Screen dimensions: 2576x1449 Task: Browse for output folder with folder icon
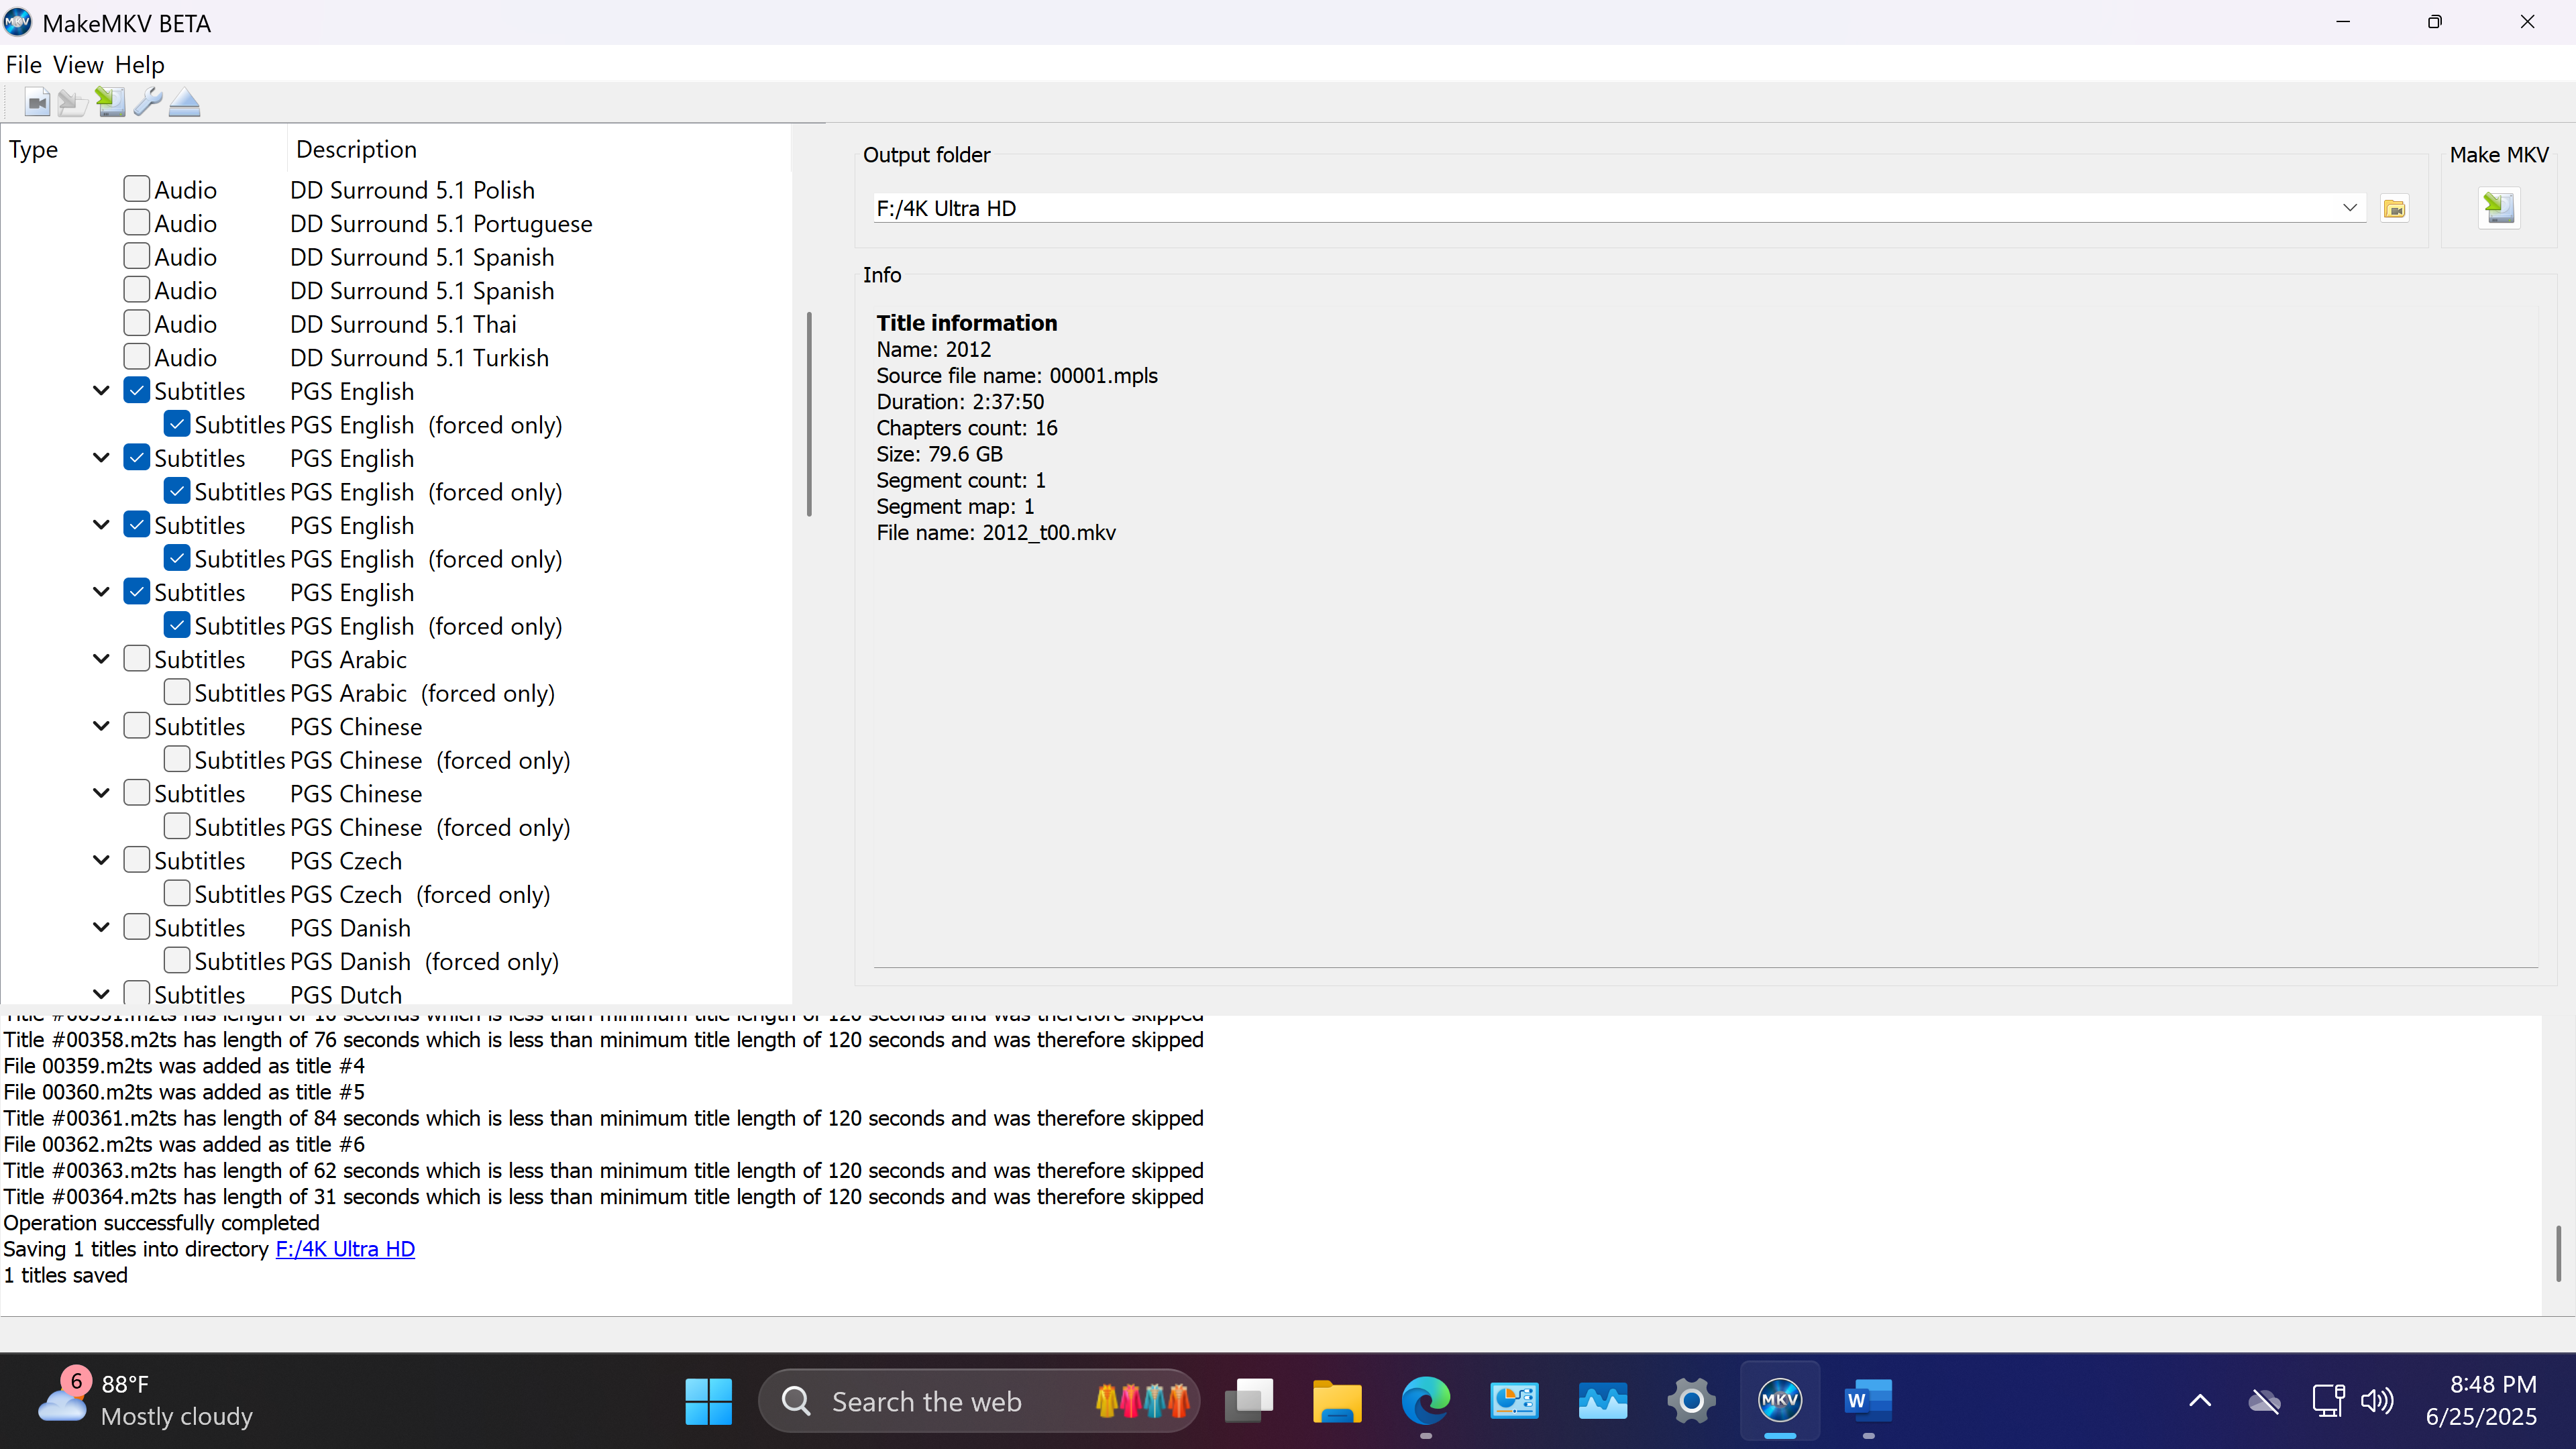coord(2394,209)
